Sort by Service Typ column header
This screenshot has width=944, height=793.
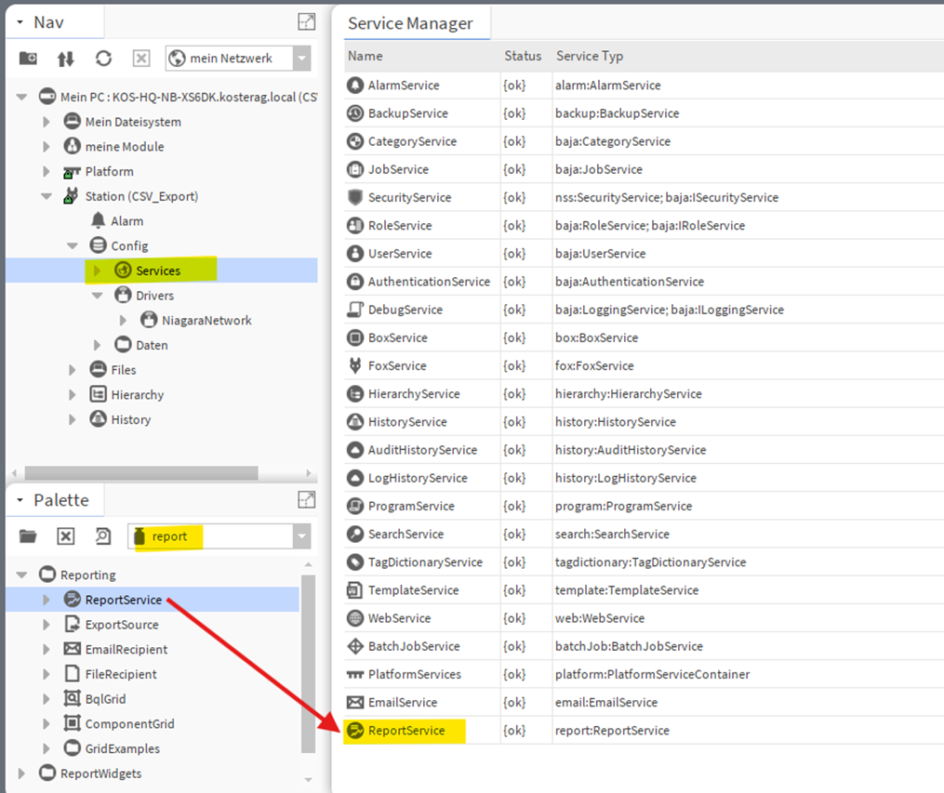point(590,56)
